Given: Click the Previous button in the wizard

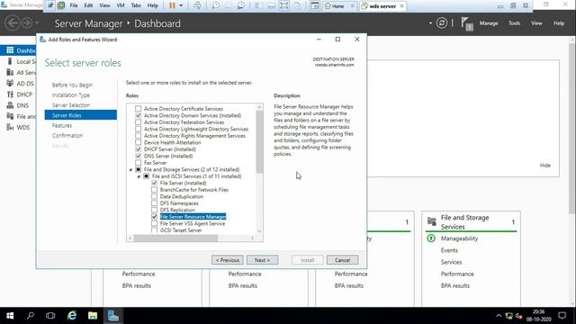Looking at the screenshot, I should click(x=228, y=260).
